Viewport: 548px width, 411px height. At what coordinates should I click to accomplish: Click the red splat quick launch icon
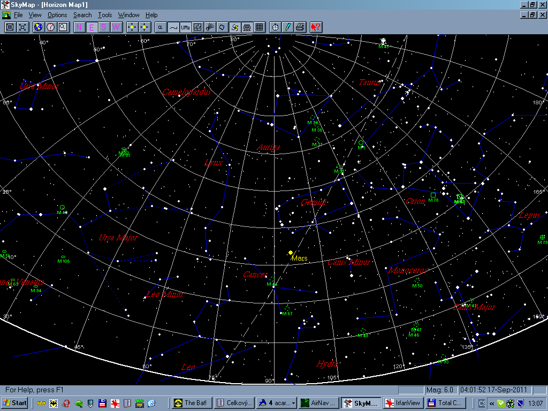coord(115,404)
